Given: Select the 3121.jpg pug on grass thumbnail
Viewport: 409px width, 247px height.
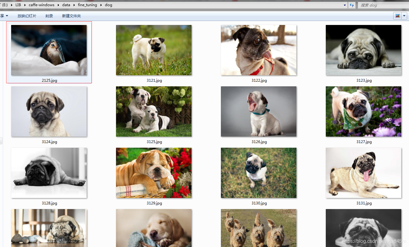Looking at the screenshot, I should pyautogui.click(x=154, y=50).
